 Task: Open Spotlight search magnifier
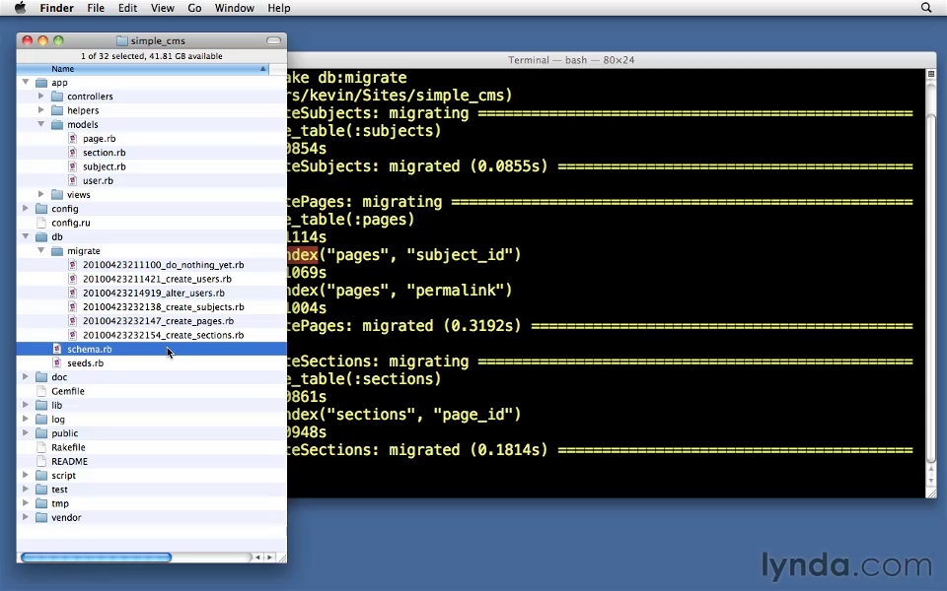926,8
